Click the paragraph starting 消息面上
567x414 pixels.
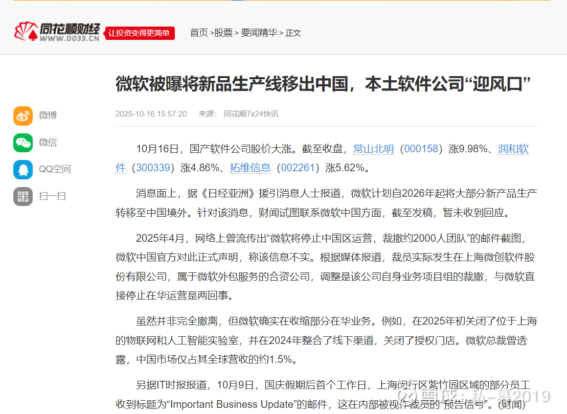[x=326, y=203]
